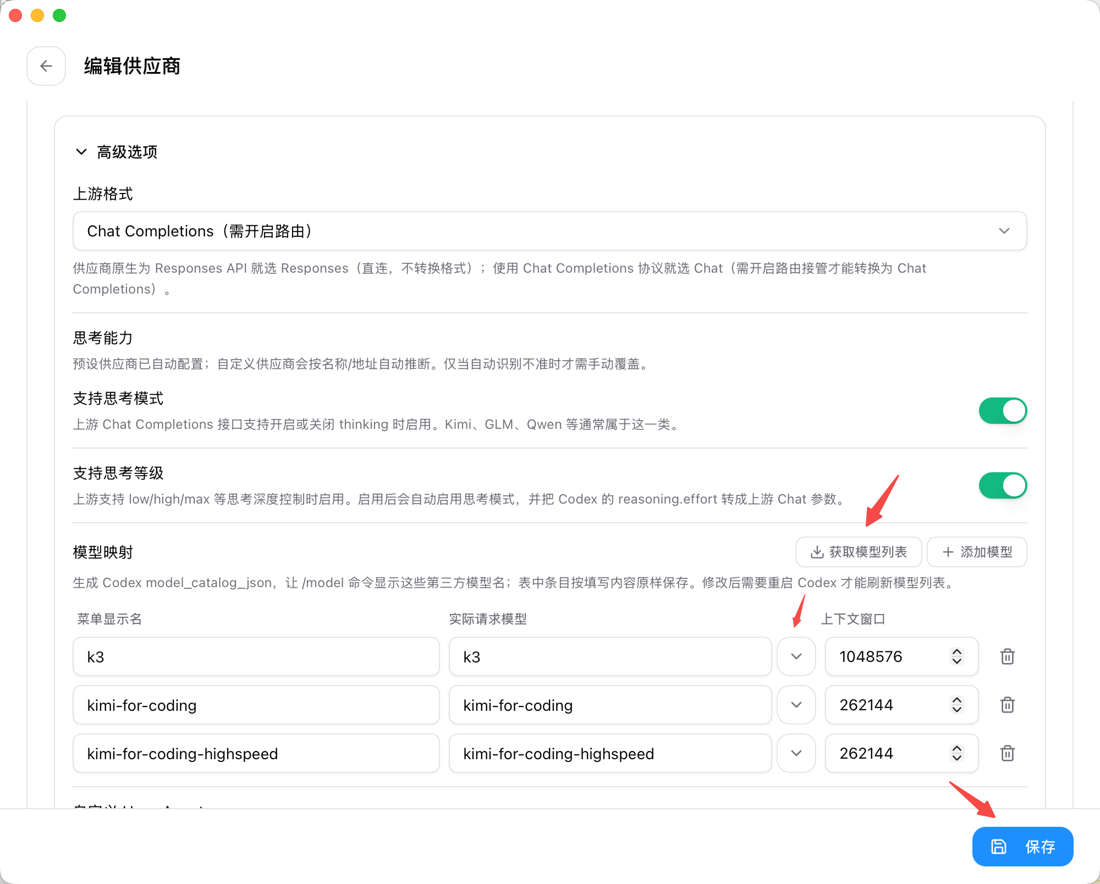Click the 实际请求模型 column header

[488, 619]
